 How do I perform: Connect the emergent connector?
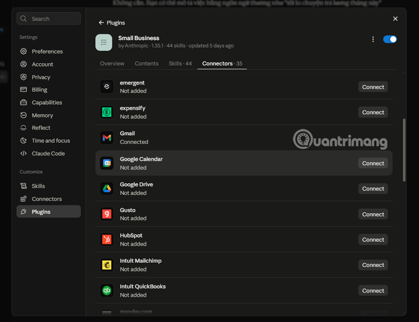[x=373, y=87]
